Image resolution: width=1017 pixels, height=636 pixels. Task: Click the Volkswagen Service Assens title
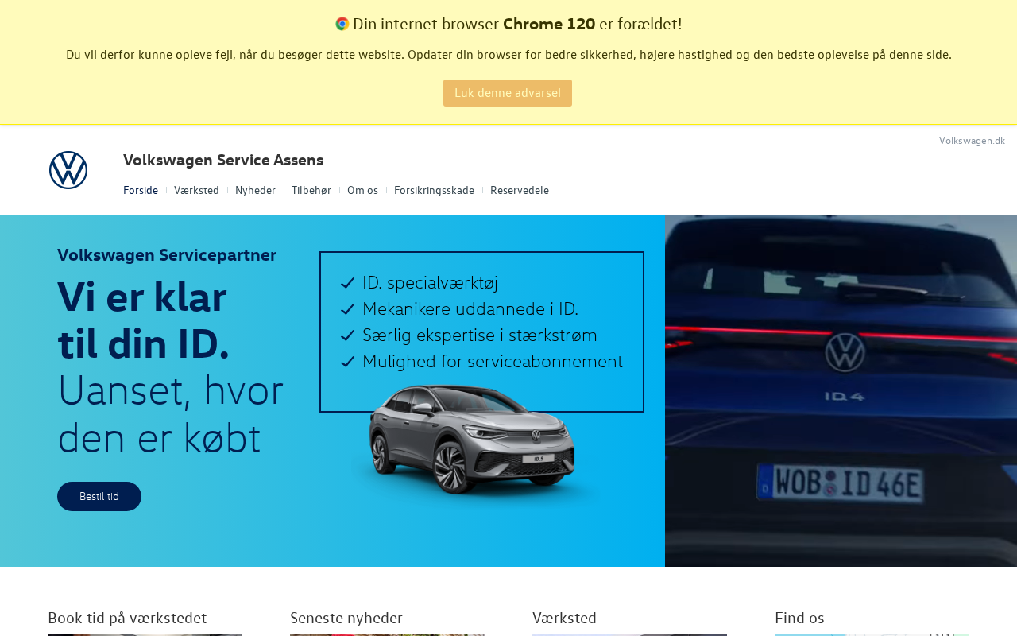[x=223, y=160]
